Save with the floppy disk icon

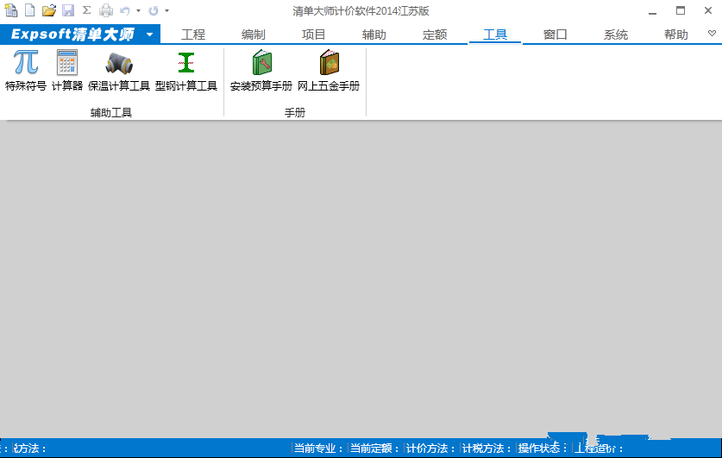tap(68, 10)
